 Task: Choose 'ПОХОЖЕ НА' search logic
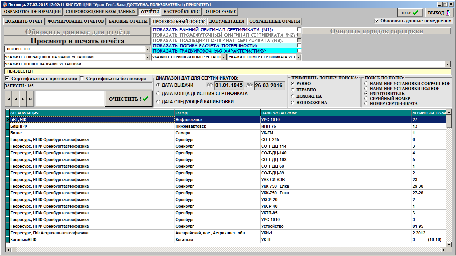tap(293, 96)
